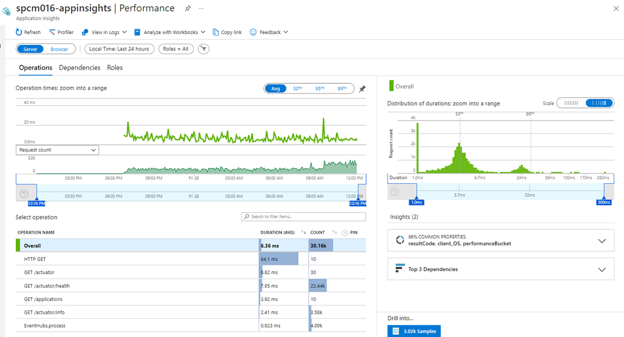Switch to the Dependencies tab
Image resolution: width=624 pixels, height=337 pixels.
click(79, 68)
